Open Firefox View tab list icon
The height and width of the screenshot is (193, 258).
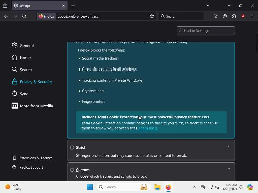[5, 6]
